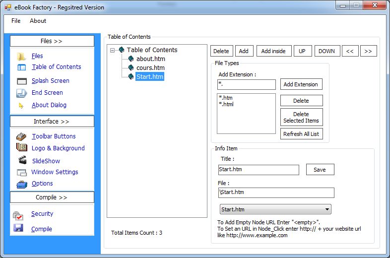Open the File menu

16,21
